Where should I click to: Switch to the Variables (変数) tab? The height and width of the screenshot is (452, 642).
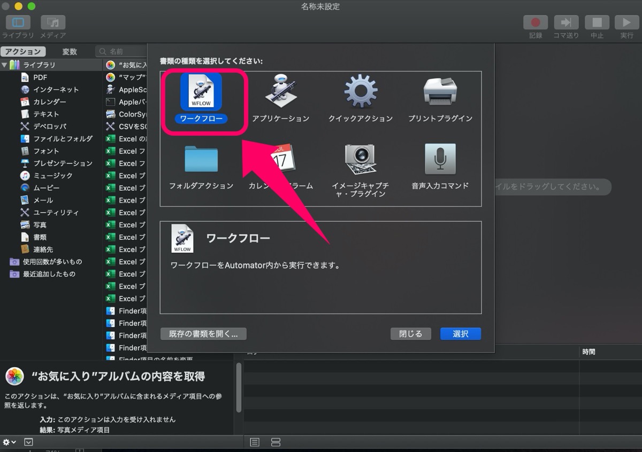pyautogui.click(x=70, y=52)
